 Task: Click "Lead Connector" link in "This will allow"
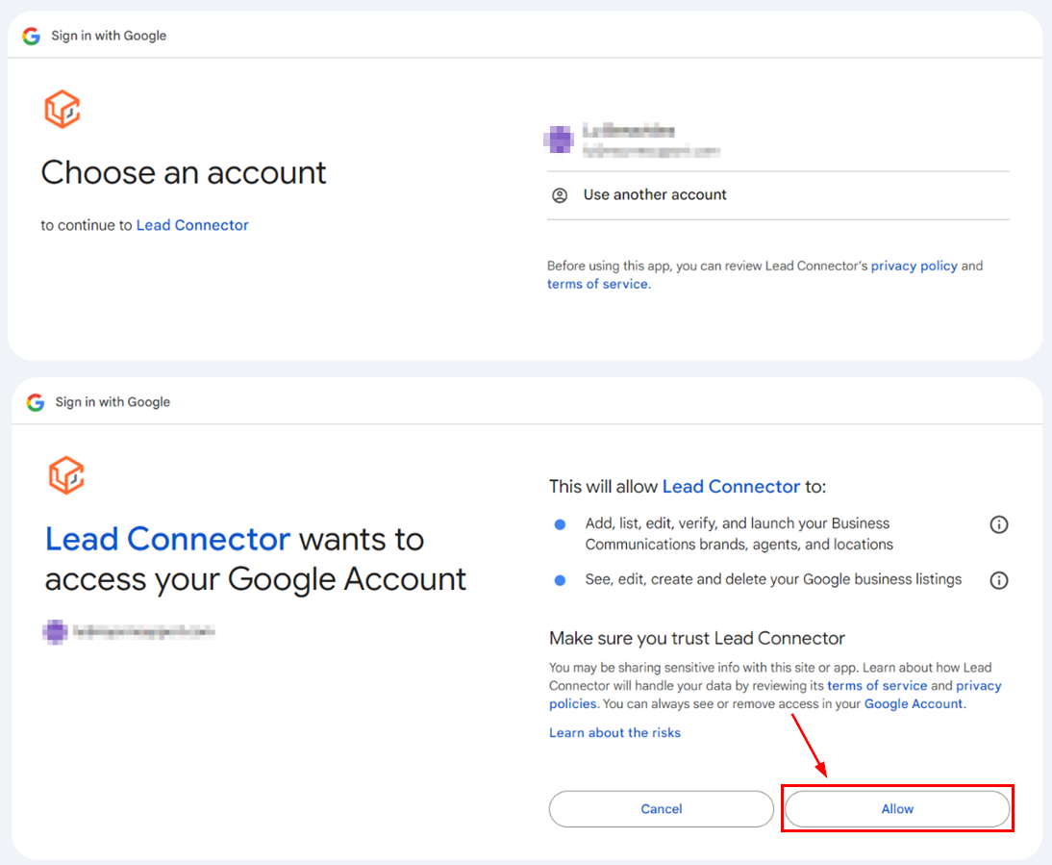click(x=731, y=487)
